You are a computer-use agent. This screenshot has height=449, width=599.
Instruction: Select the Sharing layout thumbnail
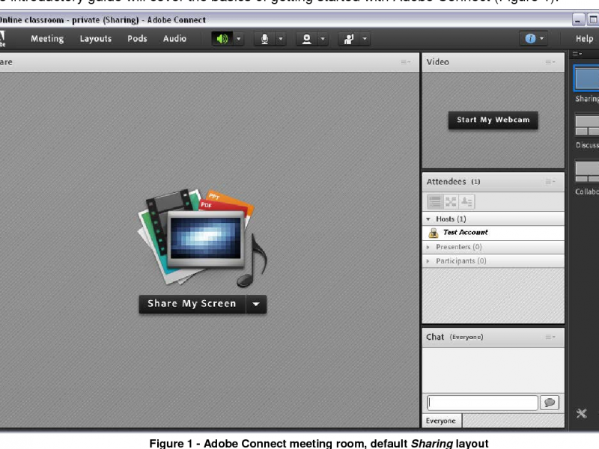point(587,79)
